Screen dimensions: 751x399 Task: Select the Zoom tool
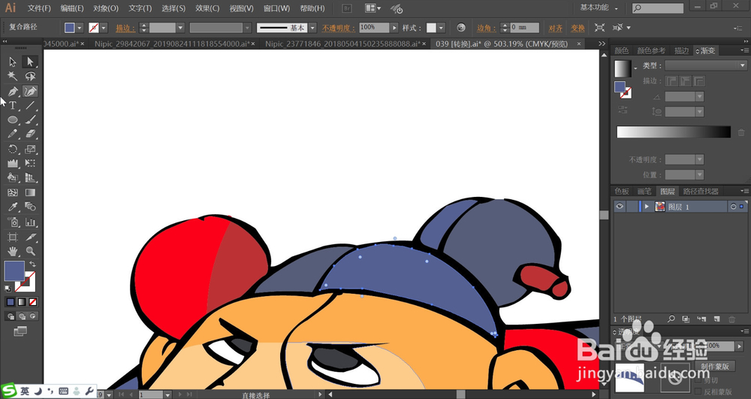pos(30,251)
